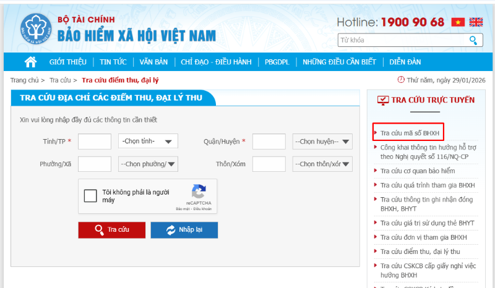This screenshot has width=495, height=288.
Task: Open sidebar 'Tra cứu điểm thu, đại lý thu'
Action: click(420, 252)
